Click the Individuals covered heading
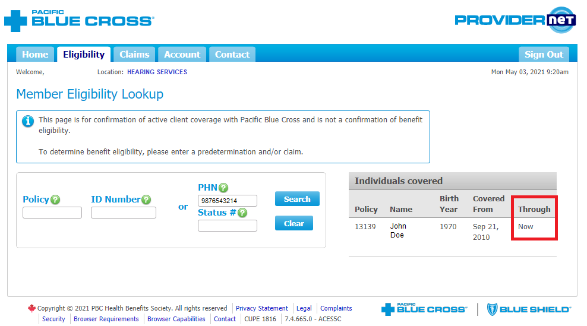 coord(399,181)
